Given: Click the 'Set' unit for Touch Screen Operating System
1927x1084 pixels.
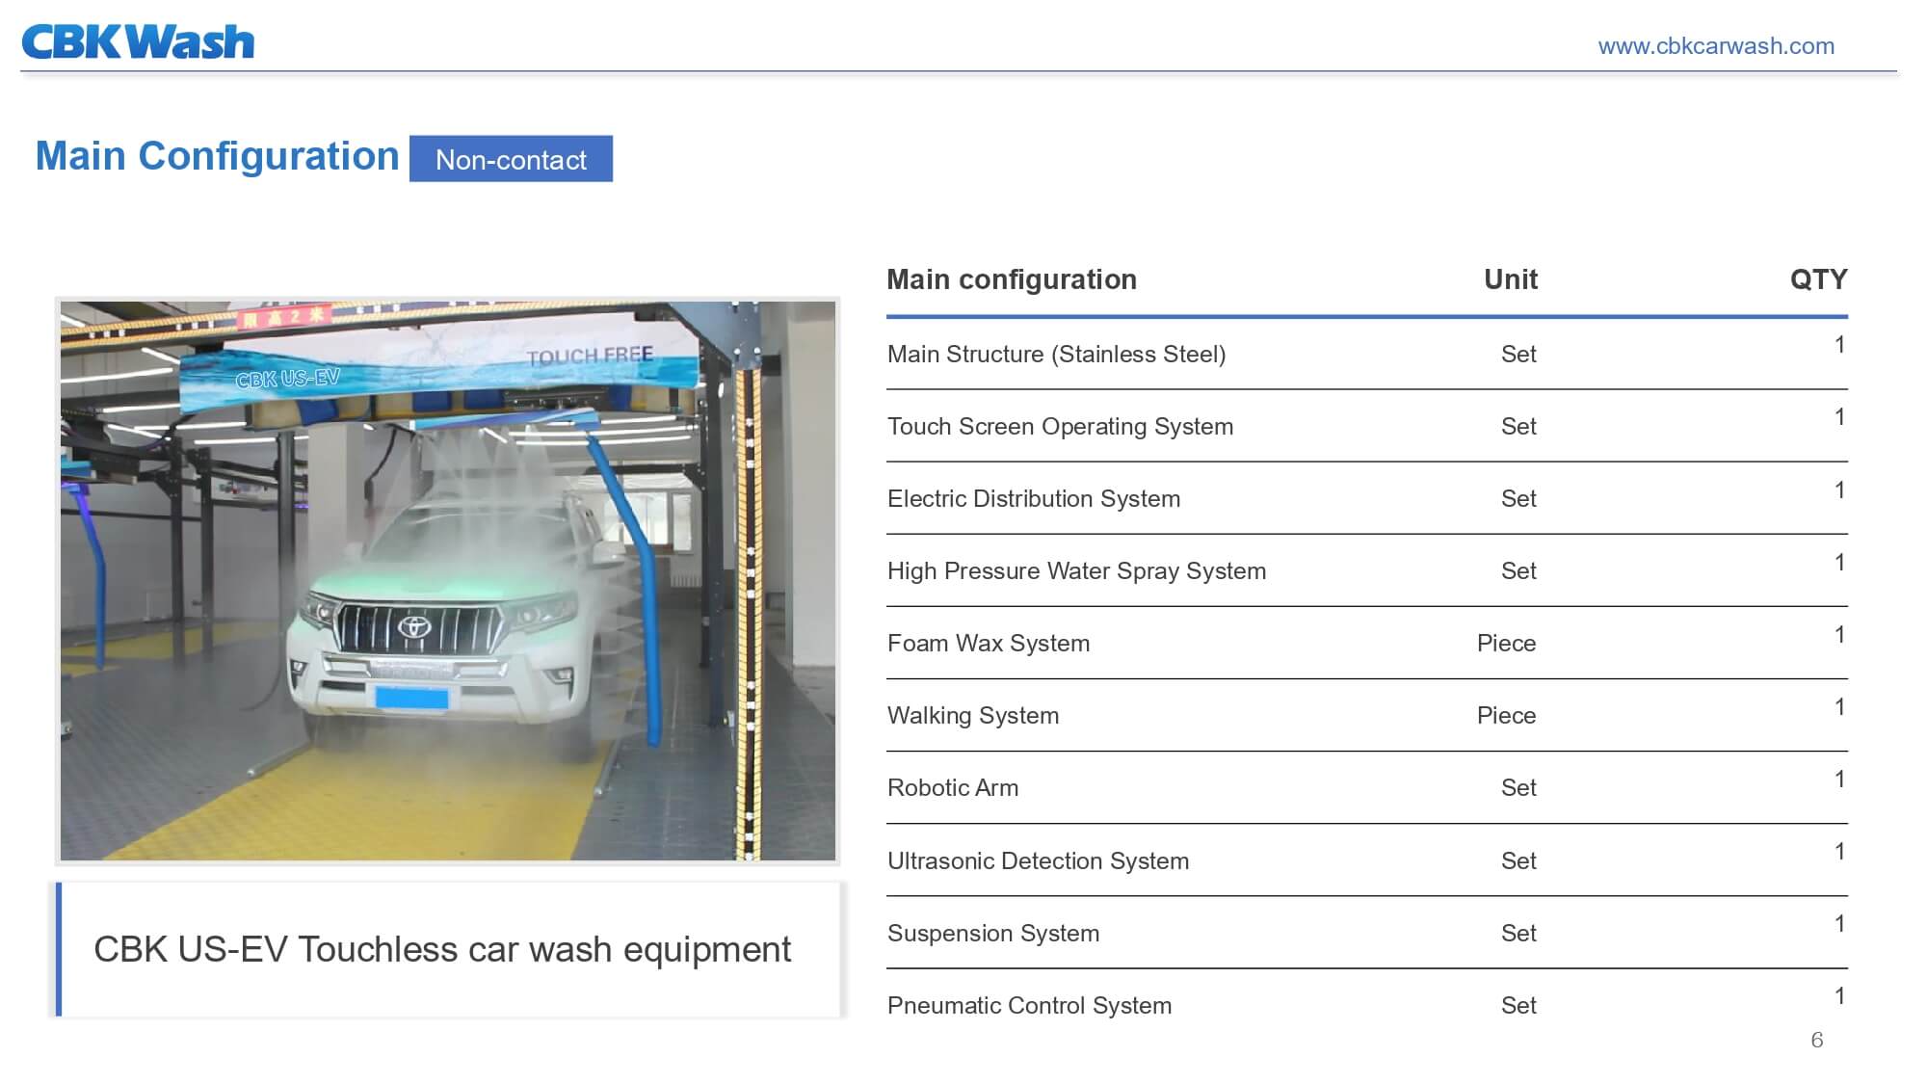Looking at the screenshot, I should (1518, 427).
